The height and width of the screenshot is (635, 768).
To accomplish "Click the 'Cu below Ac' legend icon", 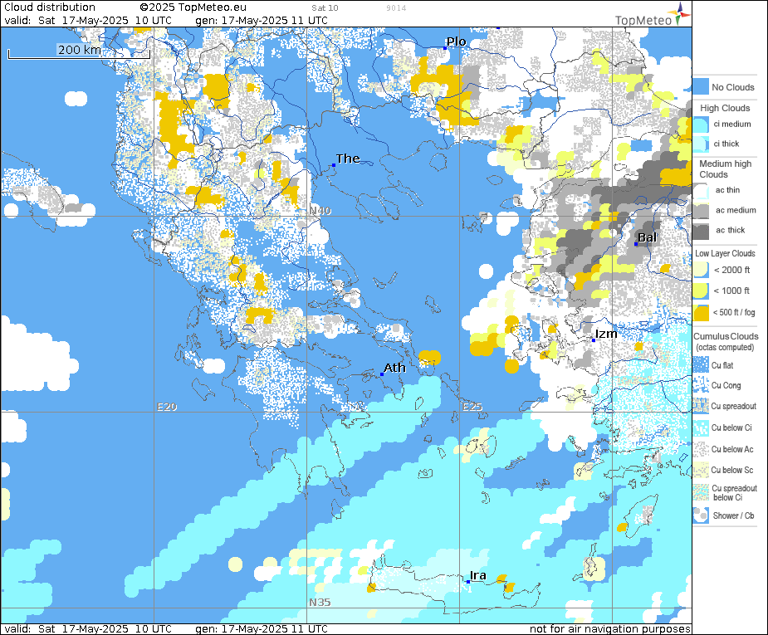I will tap(701, 449).
